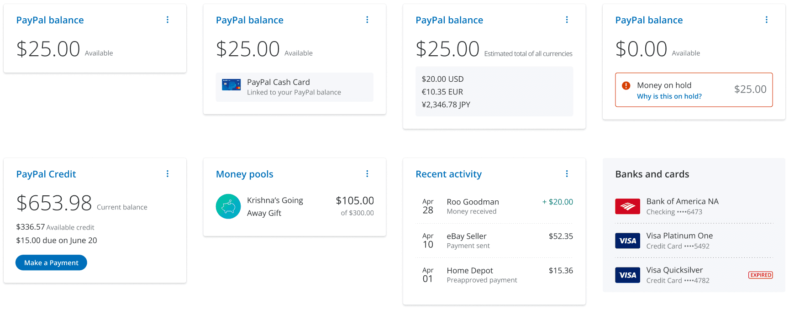Viewport: 789px width, 309px height.
Task: Click the money on hold alert icon
Action: click(626, 85)
